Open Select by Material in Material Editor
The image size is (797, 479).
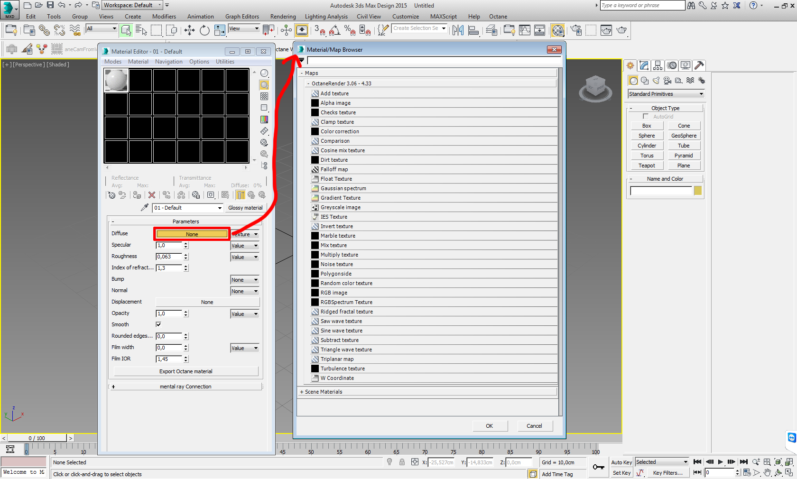[264, 154]
